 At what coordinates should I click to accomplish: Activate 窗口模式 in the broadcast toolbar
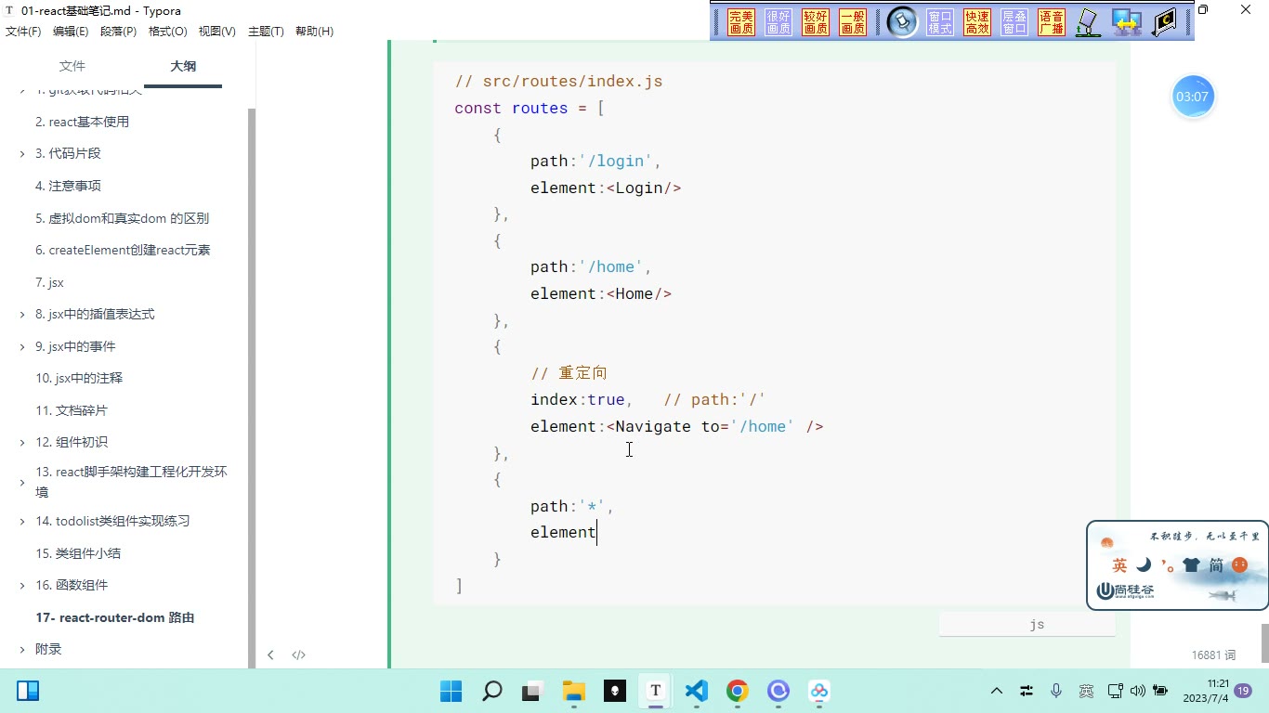coord(940,22)
